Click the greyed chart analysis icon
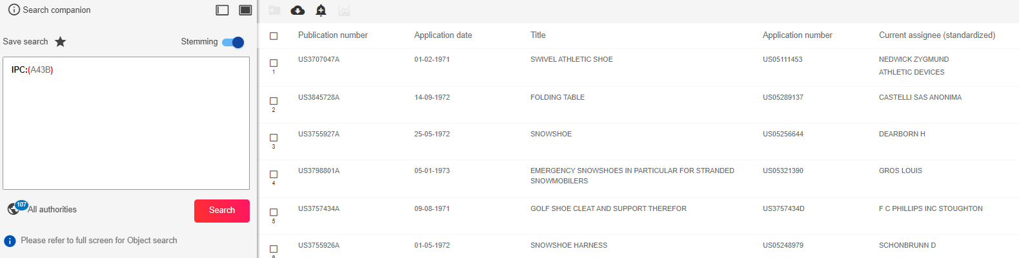This screenshot has width=1019, height=258. (x=344, y=10)
